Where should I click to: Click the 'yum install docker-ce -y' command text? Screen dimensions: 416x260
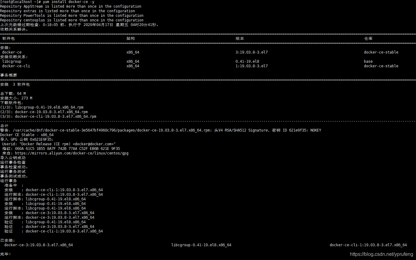tap(69, 2)
